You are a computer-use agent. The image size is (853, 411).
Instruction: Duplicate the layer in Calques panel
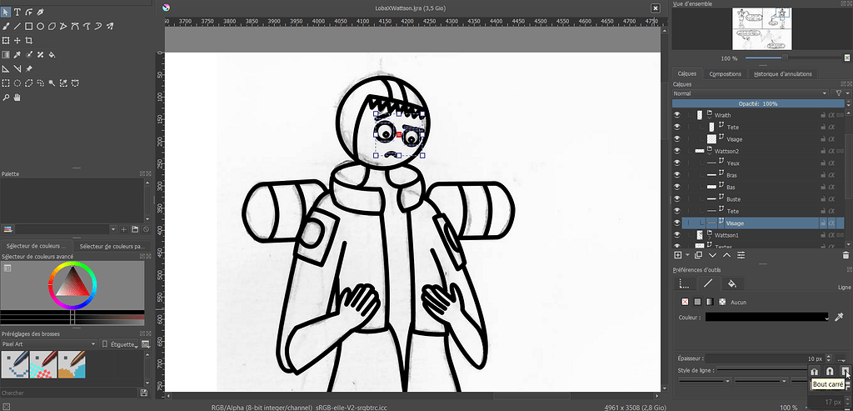(x=698, y=255)
